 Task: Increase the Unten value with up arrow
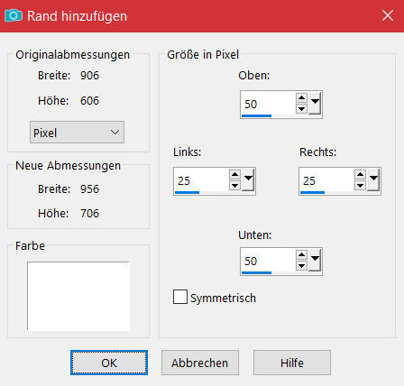pos(301,255)
